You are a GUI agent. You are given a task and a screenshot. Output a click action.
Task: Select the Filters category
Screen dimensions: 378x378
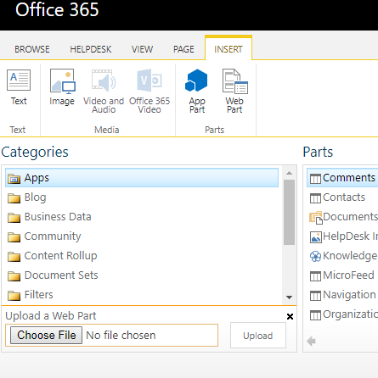[x=142, y=295]
